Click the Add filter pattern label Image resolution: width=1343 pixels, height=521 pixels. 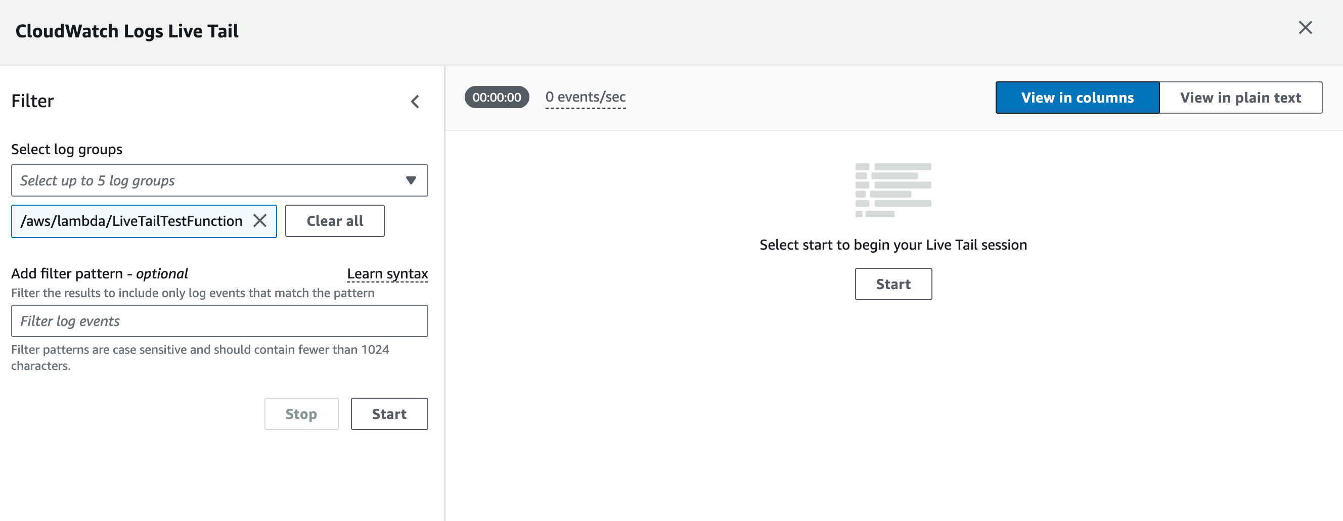99,273
